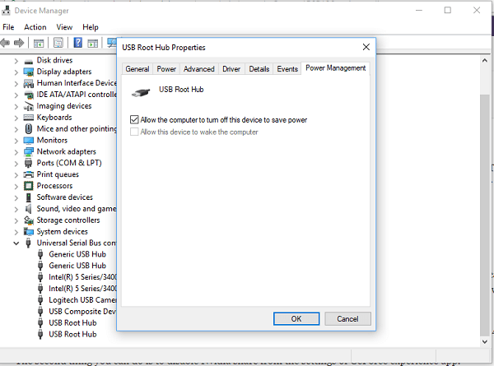
Task: Expand the Storage controllers node
Action: click(16, 220)
